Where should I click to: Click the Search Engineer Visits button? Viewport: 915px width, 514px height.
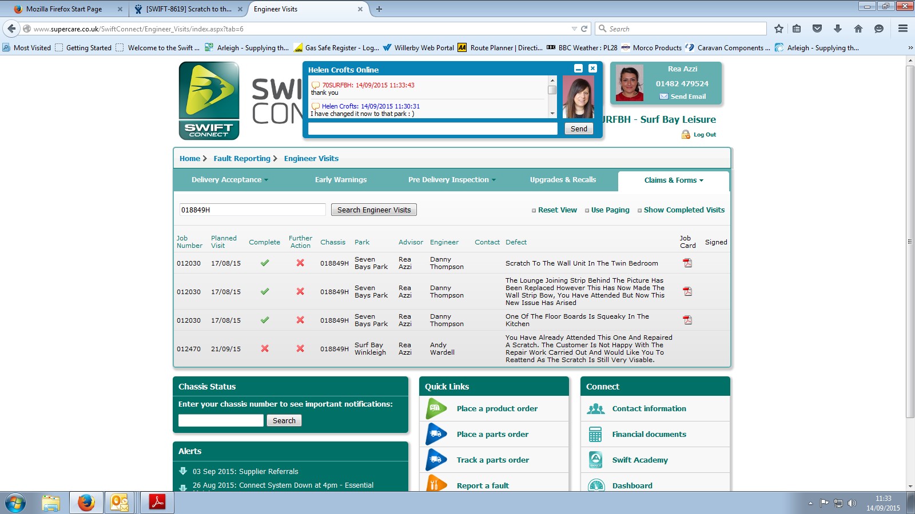374,210
